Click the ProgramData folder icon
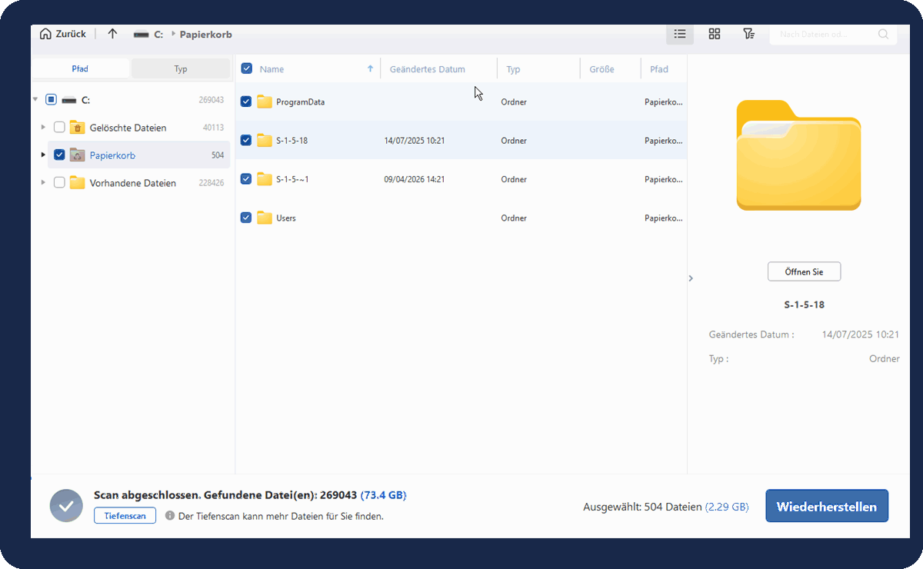Image resolution: width=923 pixels, height=569 pixels. (265, 101)
